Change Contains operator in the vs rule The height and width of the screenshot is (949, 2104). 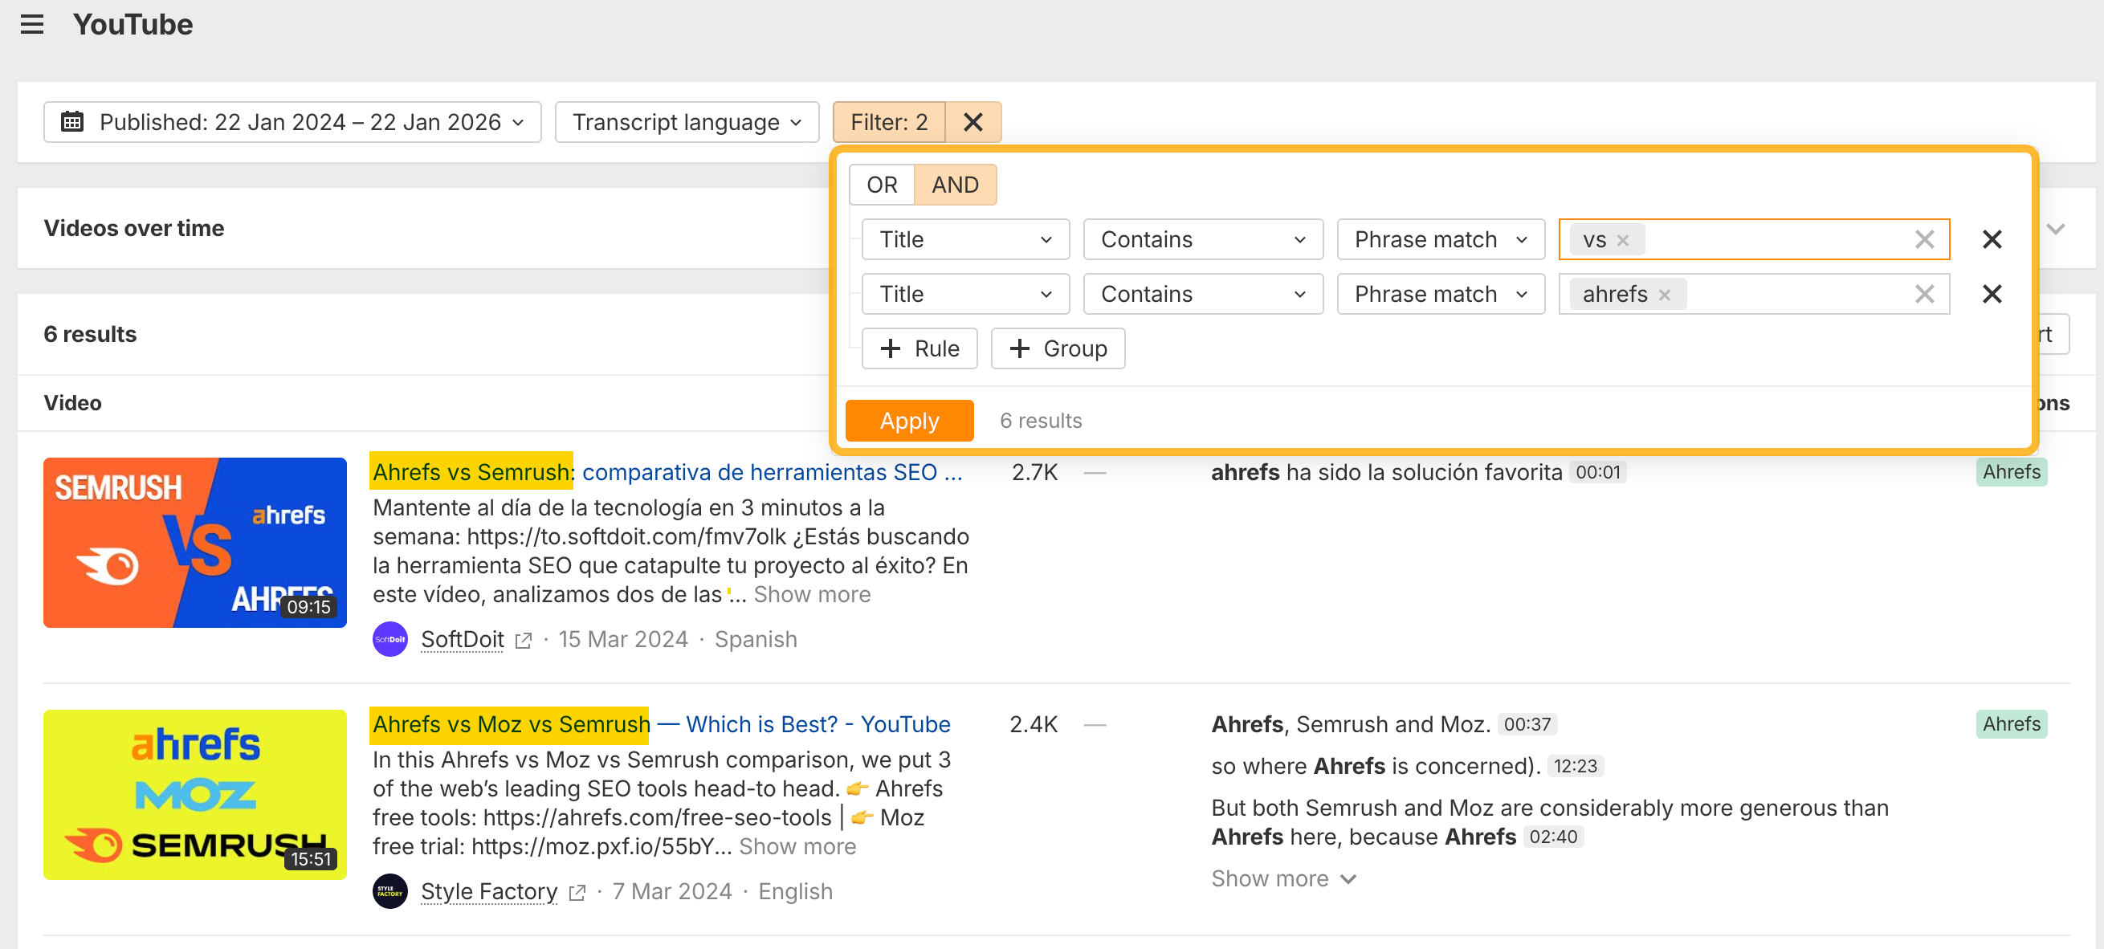point(1203,239)
